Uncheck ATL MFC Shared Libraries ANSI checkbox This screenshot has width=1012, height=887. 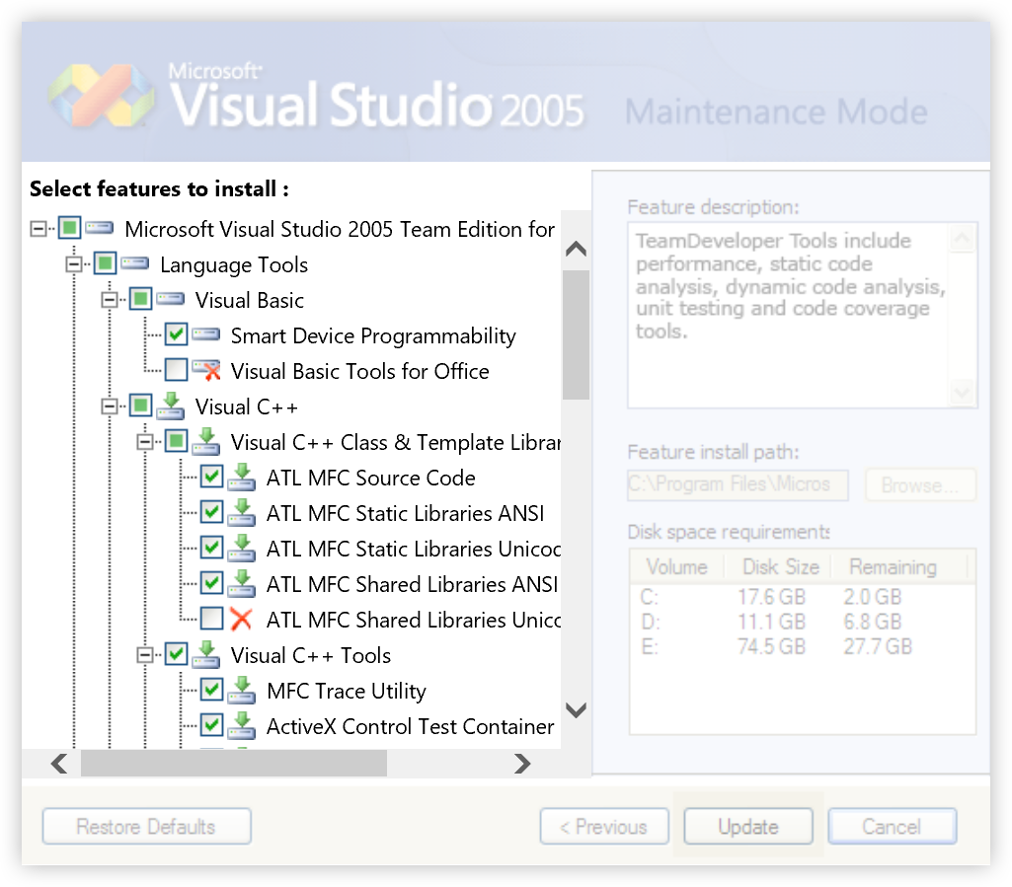211,582
